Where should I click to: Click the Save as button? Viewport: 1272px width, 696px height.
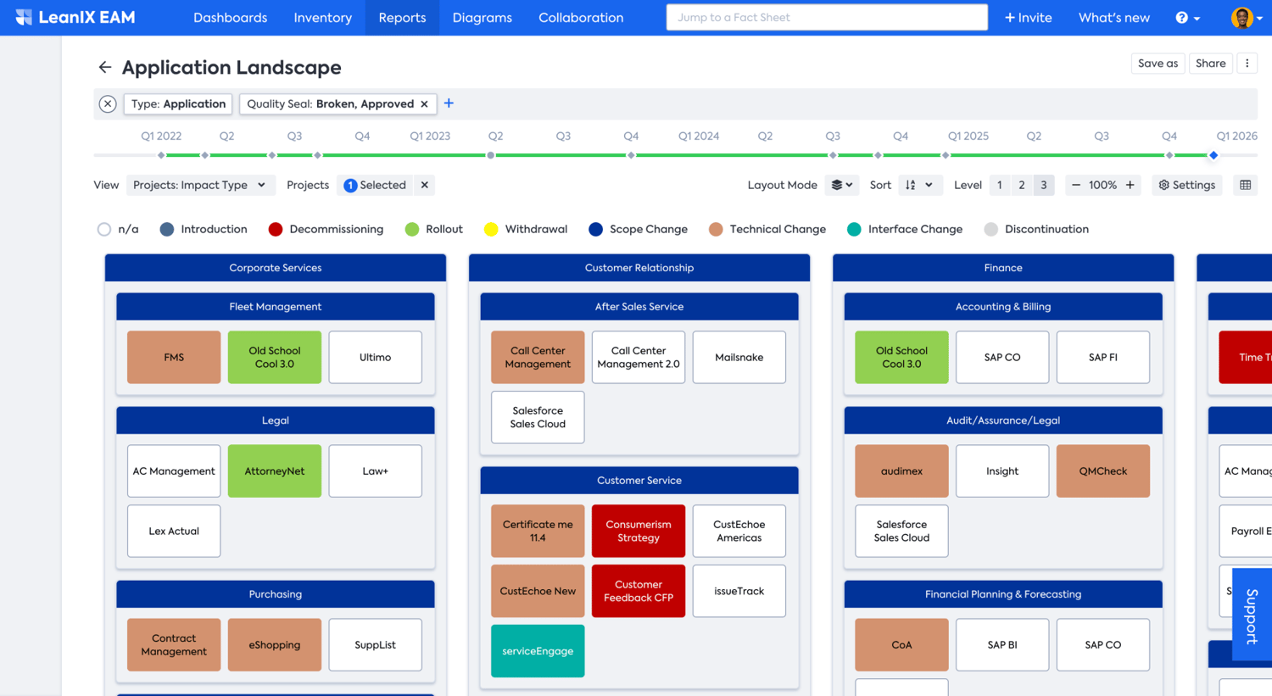pyautogui.click(x=1158, y=63)
